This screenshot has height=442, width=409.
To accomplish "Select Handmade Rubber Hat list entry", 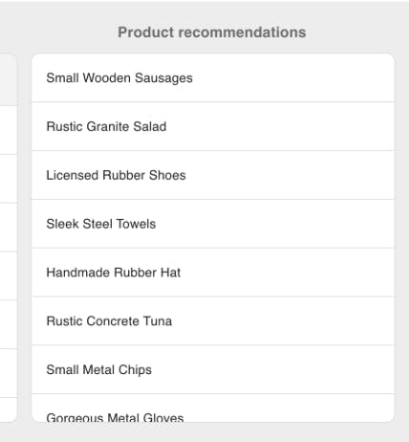I will pyautogui.click(x=213, y=273).
